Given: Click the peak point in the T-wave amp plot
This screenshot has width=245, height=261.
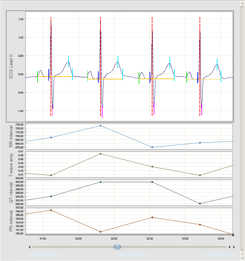Looking at the screenshot, I should click(x=101, y=154).
